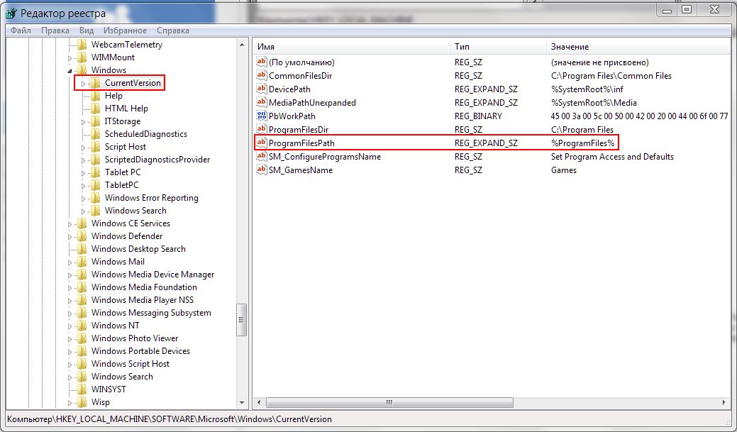737x432 pixels.
Task: Click the string icon of (По умолчанию)
Action: coord(262,62)
